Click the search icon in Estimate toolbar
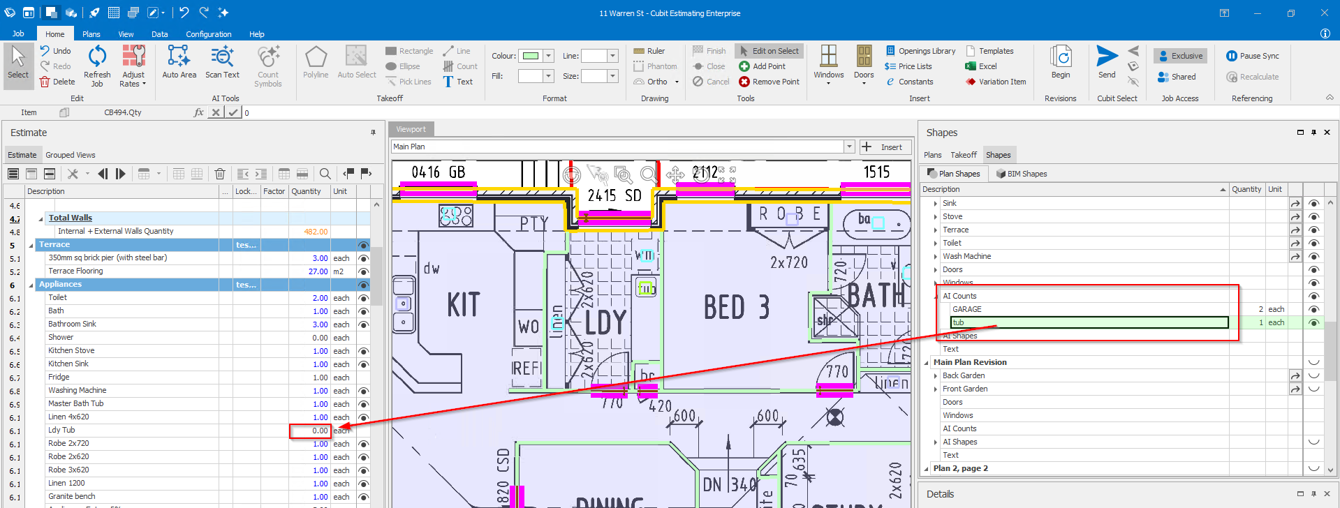The height and width of the screenshot is (508, 1340). (x=325, y=174)
